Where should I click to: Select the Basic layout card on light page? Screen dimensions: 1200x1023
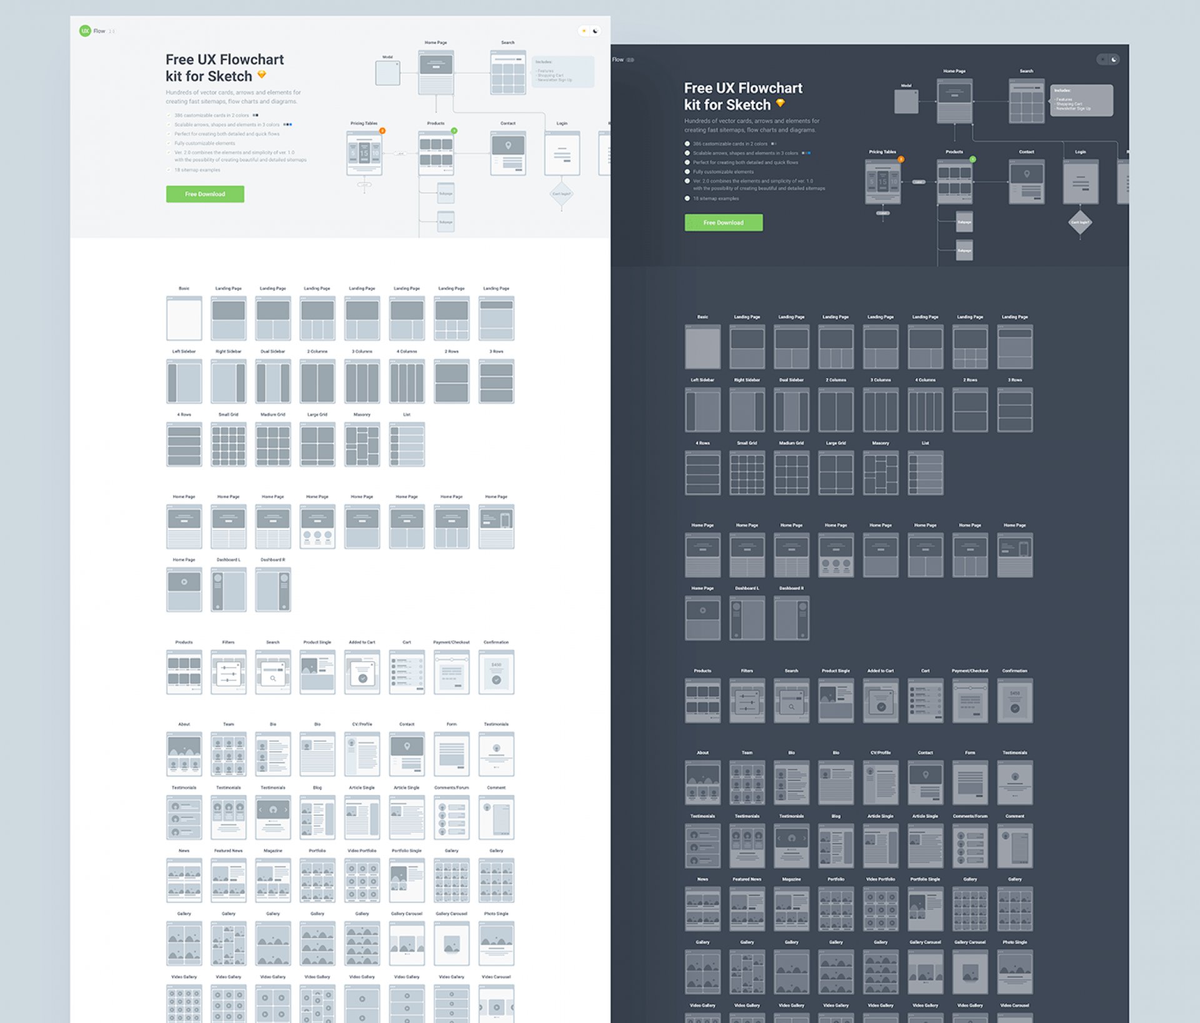(x=184, y=318)
